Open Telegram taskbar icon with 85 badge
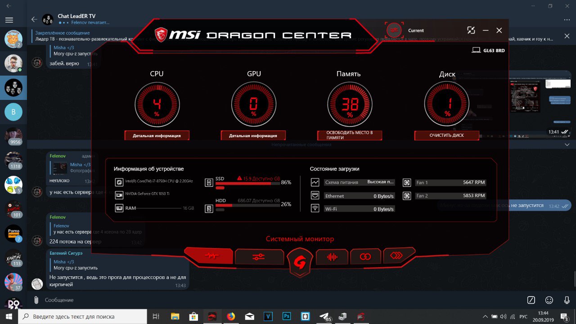Image resolution: width=576 pixels, height=324 pixels. tap(324, 317)
